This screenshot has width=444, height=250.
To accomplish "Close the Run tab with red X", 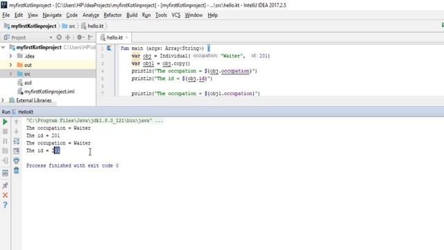I will click(x=5, y=195).
